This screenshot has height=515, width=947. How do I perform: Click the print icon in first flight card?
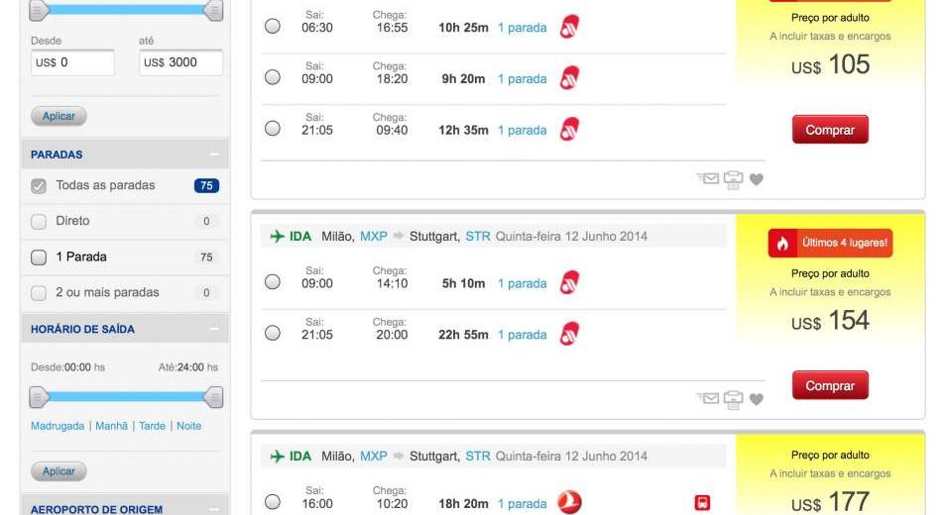pyautogui.click(x=733, y=179)
